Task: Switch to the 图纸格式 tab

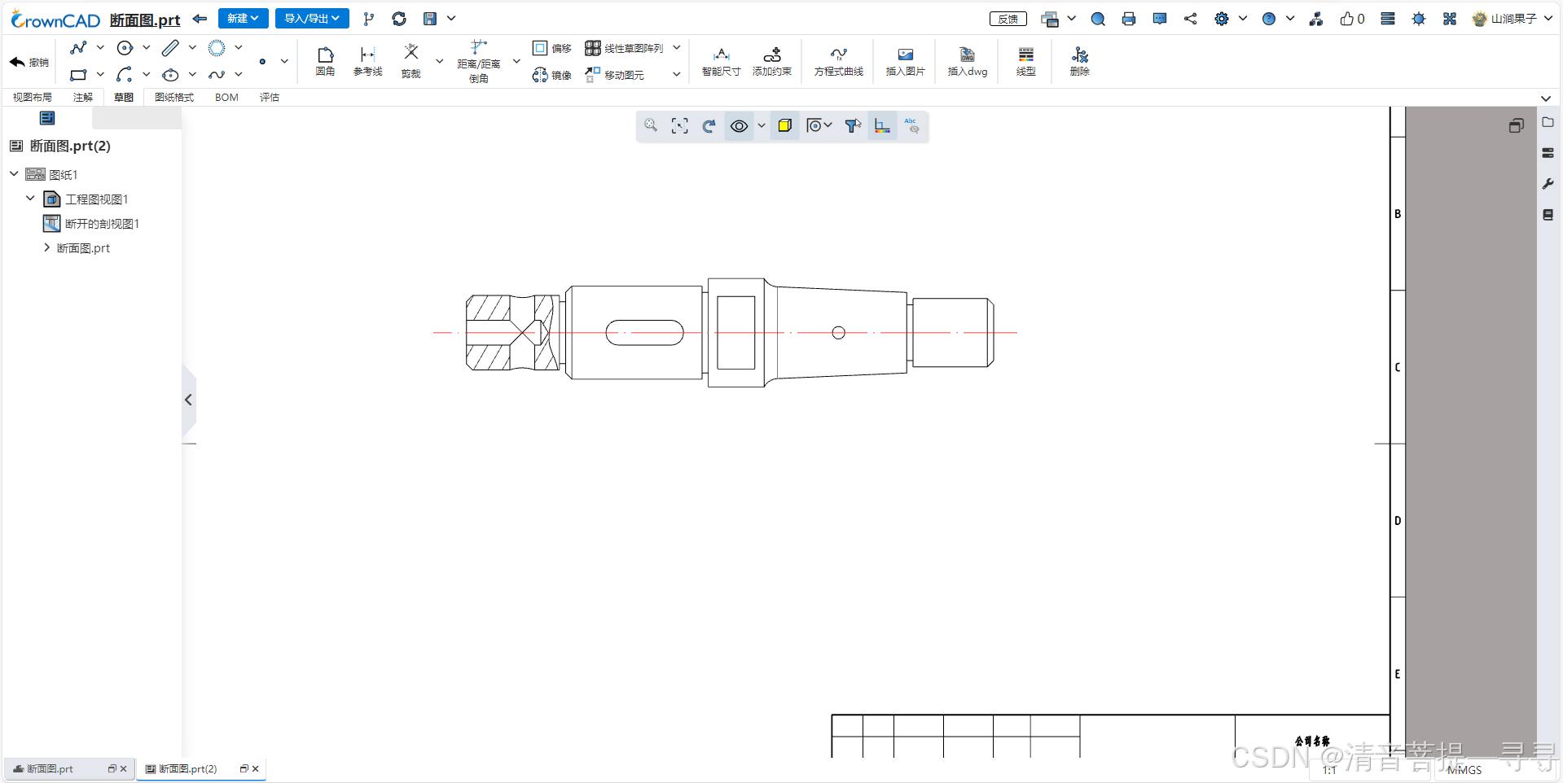Action: (174, 98)
